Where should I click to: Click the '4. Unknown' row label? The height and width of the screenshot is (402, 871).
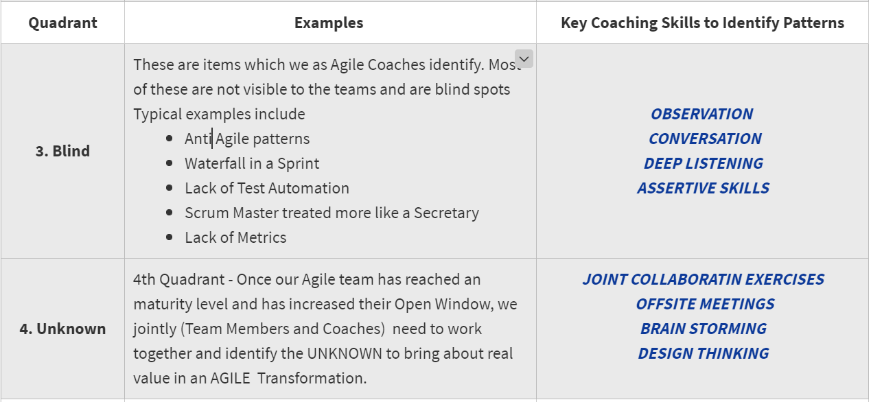(x=62, y=329)
